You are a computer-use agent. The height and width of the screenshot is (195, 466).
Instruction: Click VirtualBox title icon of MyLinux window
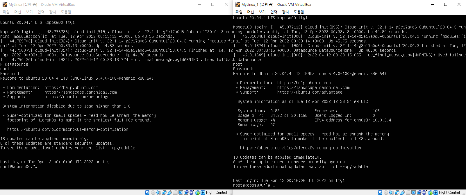pyautogui.click(x=5, y=4)
